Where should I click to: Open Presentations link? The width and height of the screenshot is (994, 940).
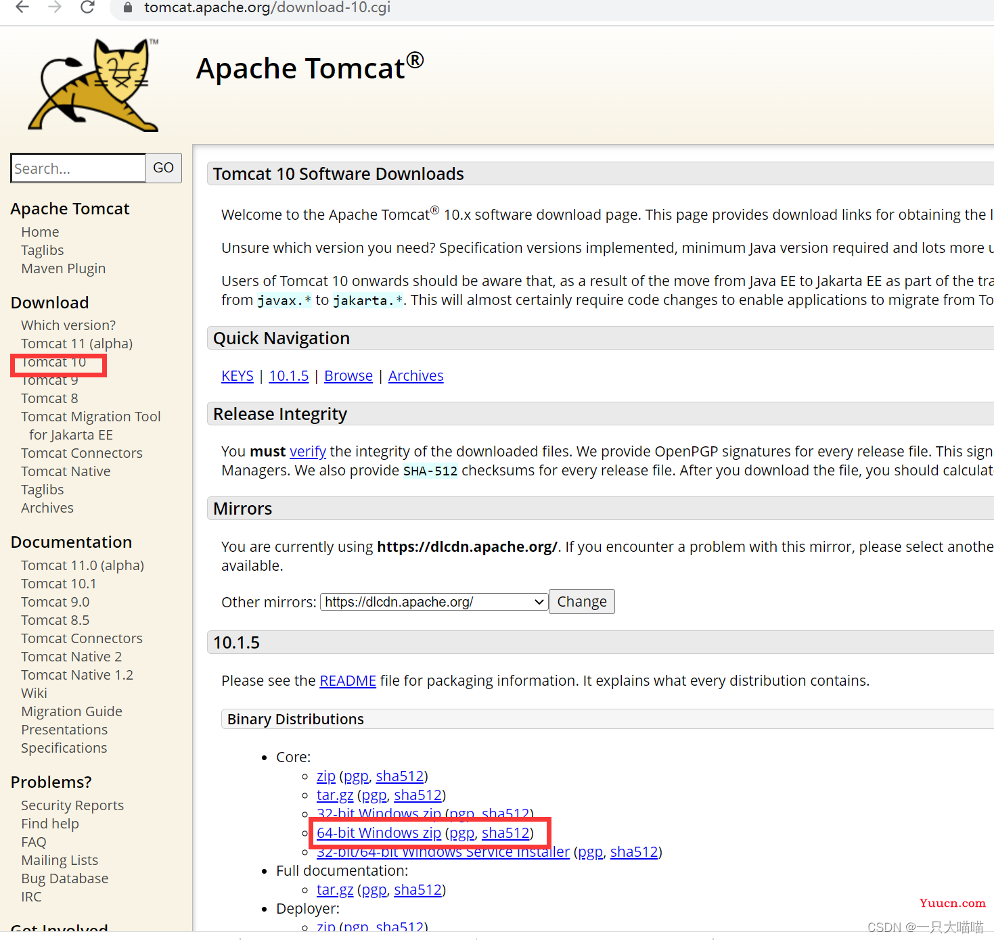click(x=64, y=730)
